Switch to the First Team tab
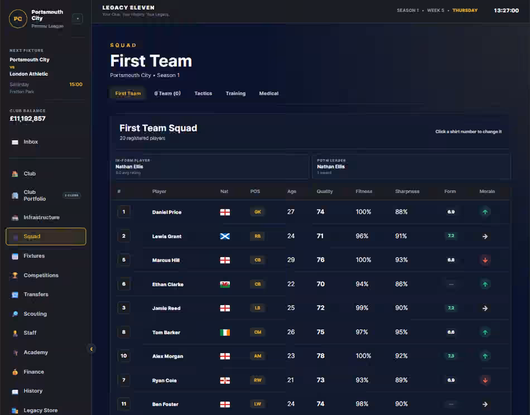The image size is (530, 415). point(128,93)
